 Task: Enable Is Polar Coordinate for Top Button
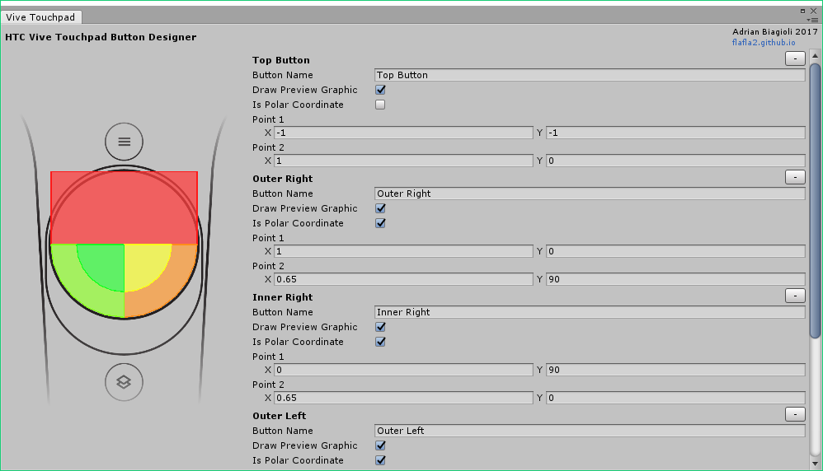pos(380,105)
